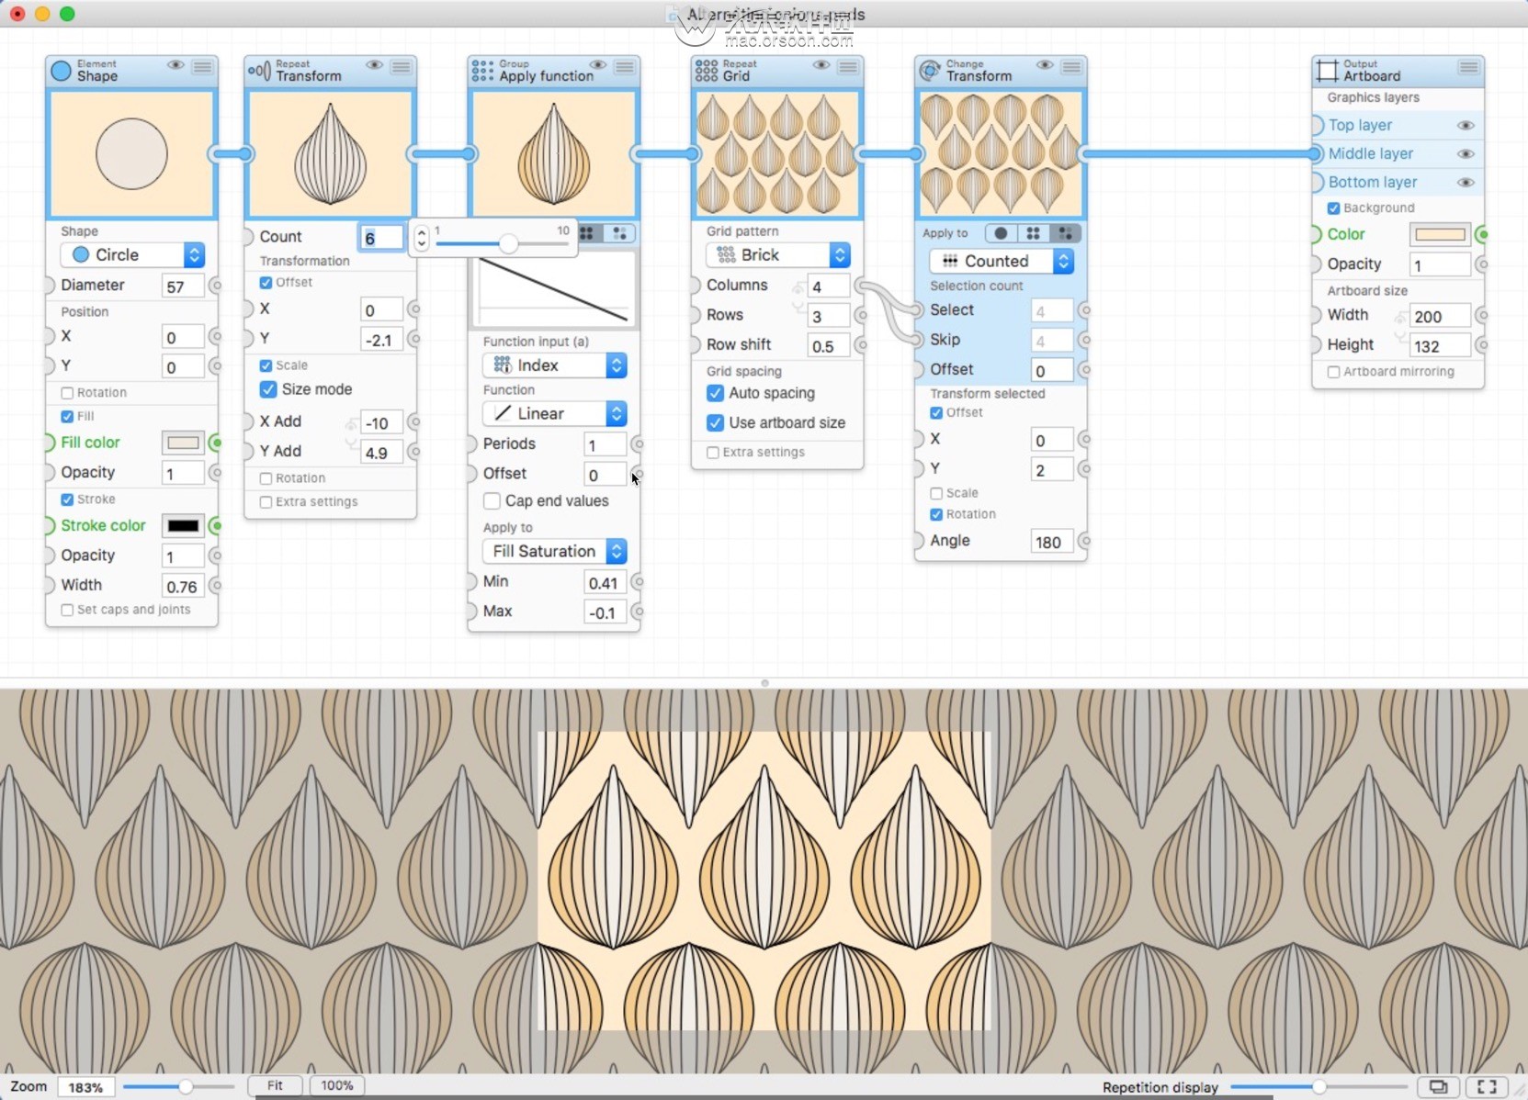The width and height of the screenshot is (1528, 1100).
Task: Click the fullscreen preview icon
Action: tap(1487, 1086)
